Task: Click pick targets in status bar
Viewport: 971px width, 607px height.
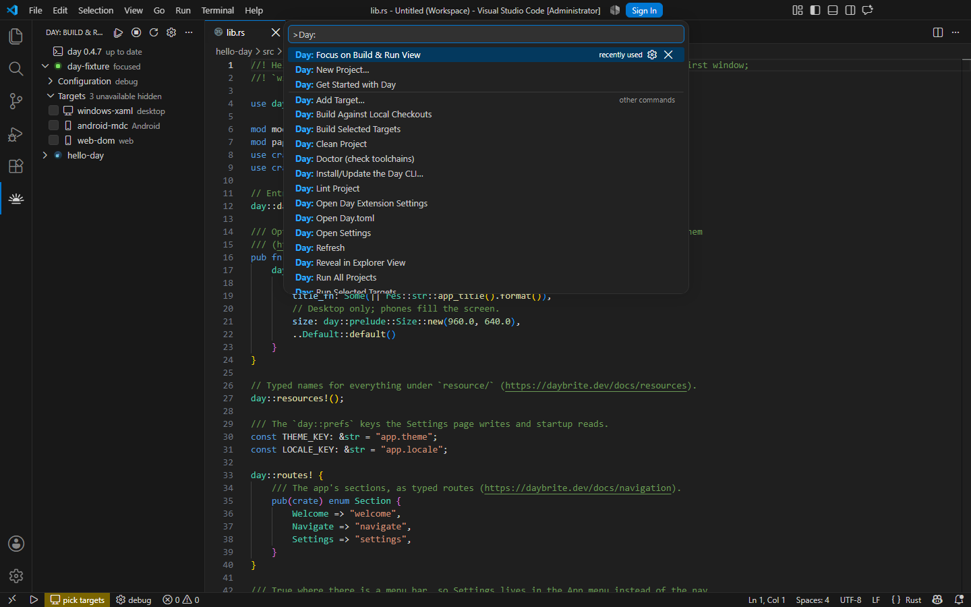Action: [78, 600]
